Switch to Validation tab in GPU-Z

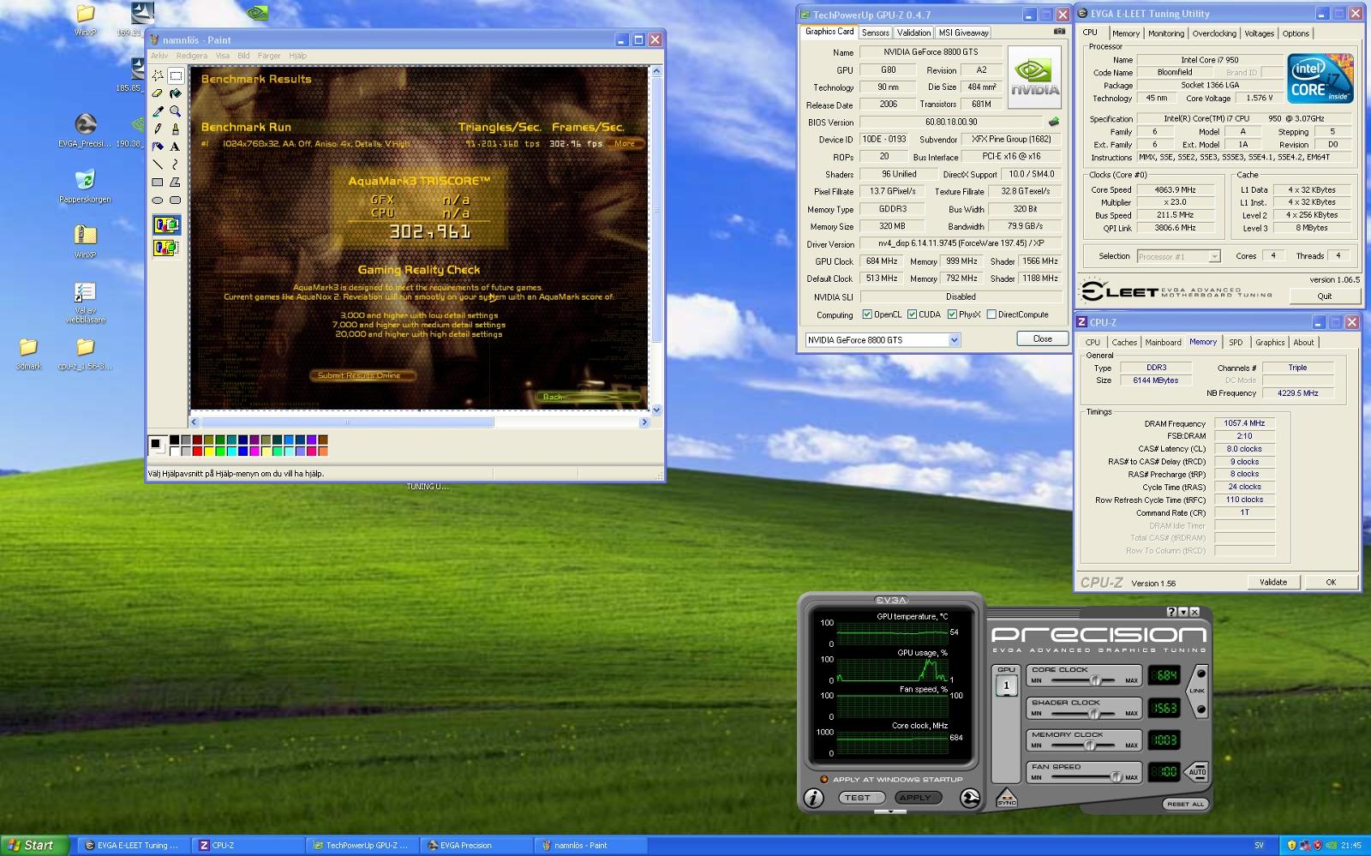tap(913, 33)
